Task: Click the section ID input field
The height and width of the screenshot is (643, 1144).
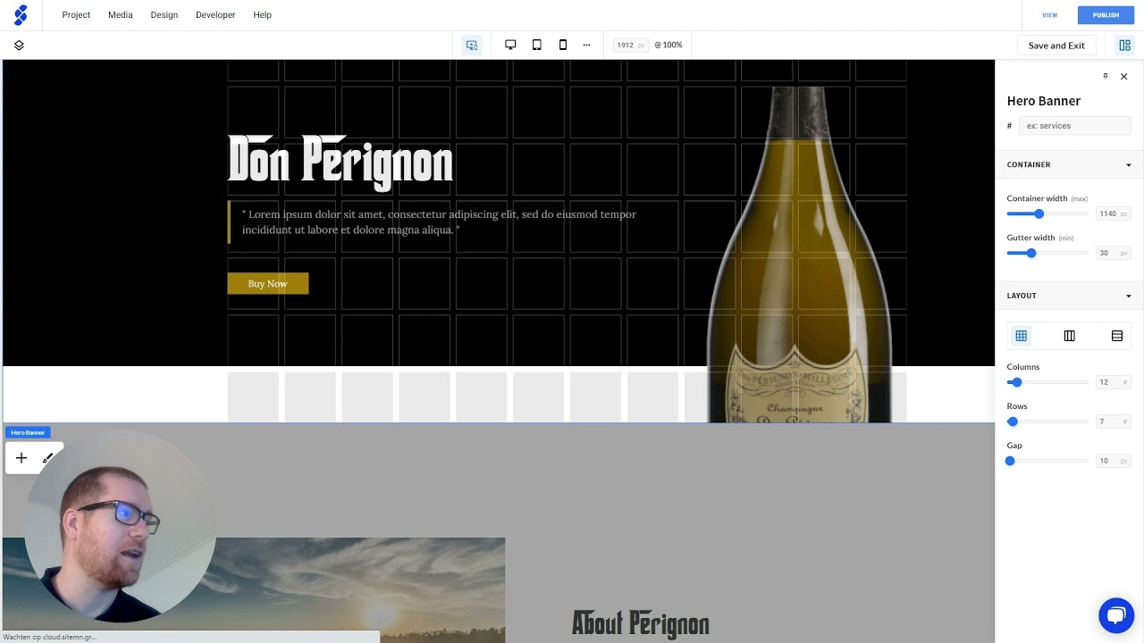Action: pos(1075,126)
